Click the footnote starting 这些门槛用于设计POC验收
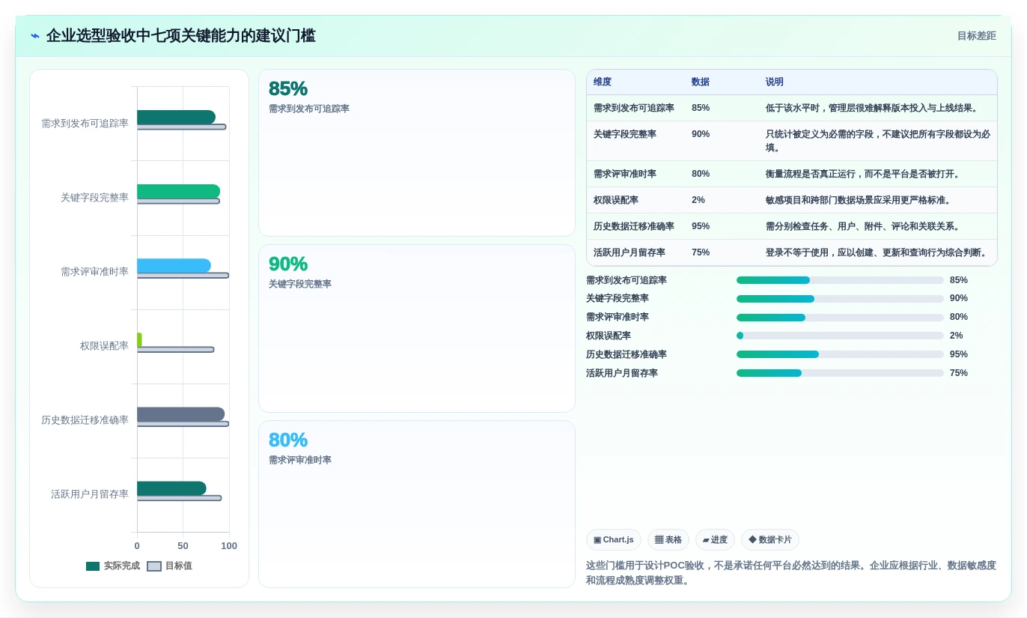 791,573
